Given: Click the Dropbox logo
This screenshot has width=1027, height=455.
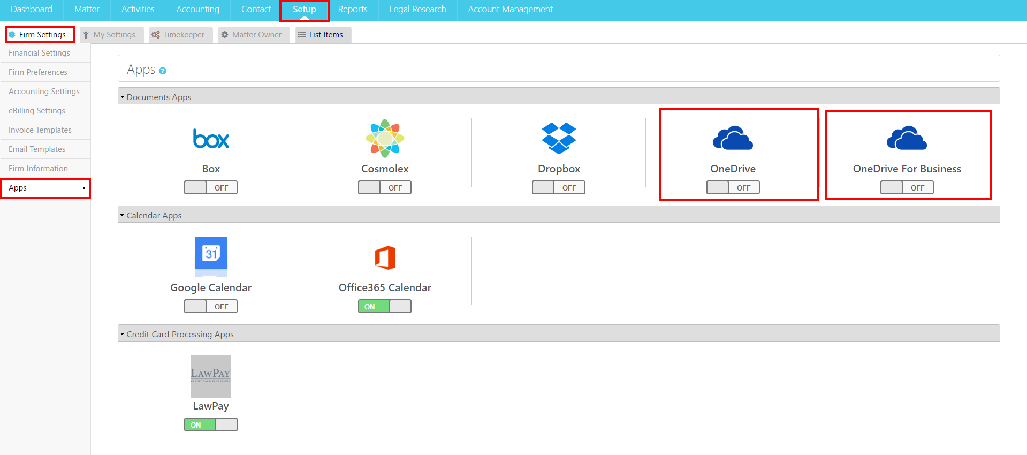Looking at the screenshot, I should (559, 139).
